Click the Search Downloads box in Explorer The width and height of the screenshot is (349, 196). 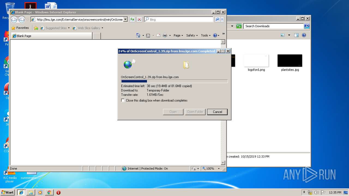pyautogui.click(x=273, y=26)
